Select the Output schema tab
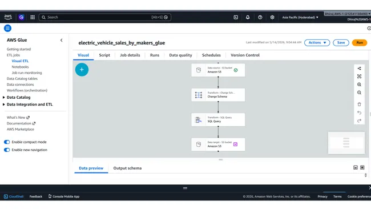The width and height of the screenshot is (371, 209). [x=127, y=168]
